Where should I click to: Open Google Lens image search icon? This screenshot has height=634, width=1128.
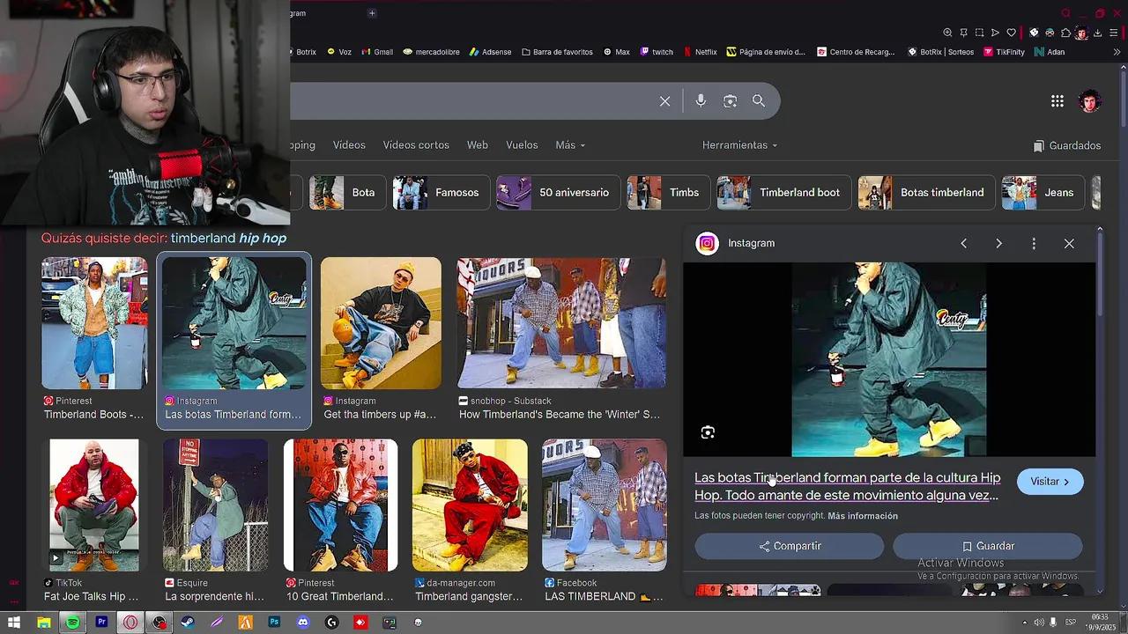(730, 101)
